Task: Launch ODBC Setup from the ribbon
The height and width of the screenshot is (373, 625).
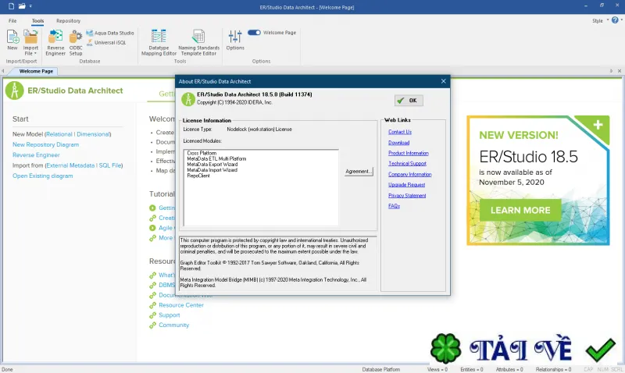Action: [x=75, y=43]
